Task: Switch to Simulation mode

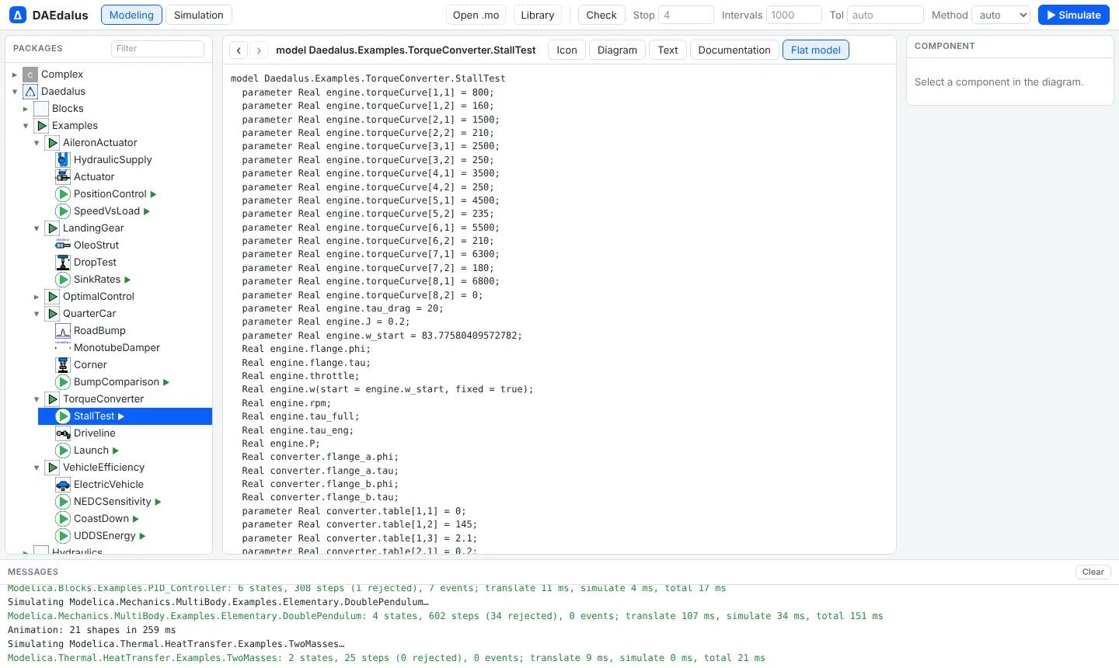Action: (x=198, y=15)
